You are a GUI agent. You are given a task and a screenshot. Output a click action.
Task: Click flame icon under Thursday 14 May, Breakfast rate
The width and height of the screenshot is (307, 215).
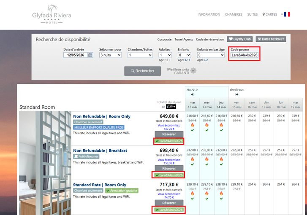(221, 159)
